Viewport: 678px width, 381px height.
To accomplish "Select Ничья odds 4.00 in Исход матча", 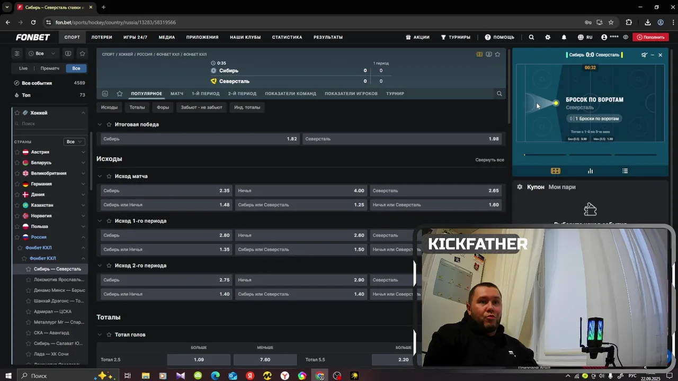I will tap(301, 190).
